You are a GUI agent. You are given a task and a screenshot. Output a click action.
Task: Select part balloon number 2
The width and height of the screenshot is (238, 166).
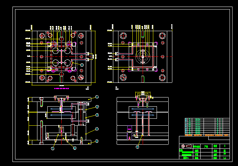[x=97, y=107]
